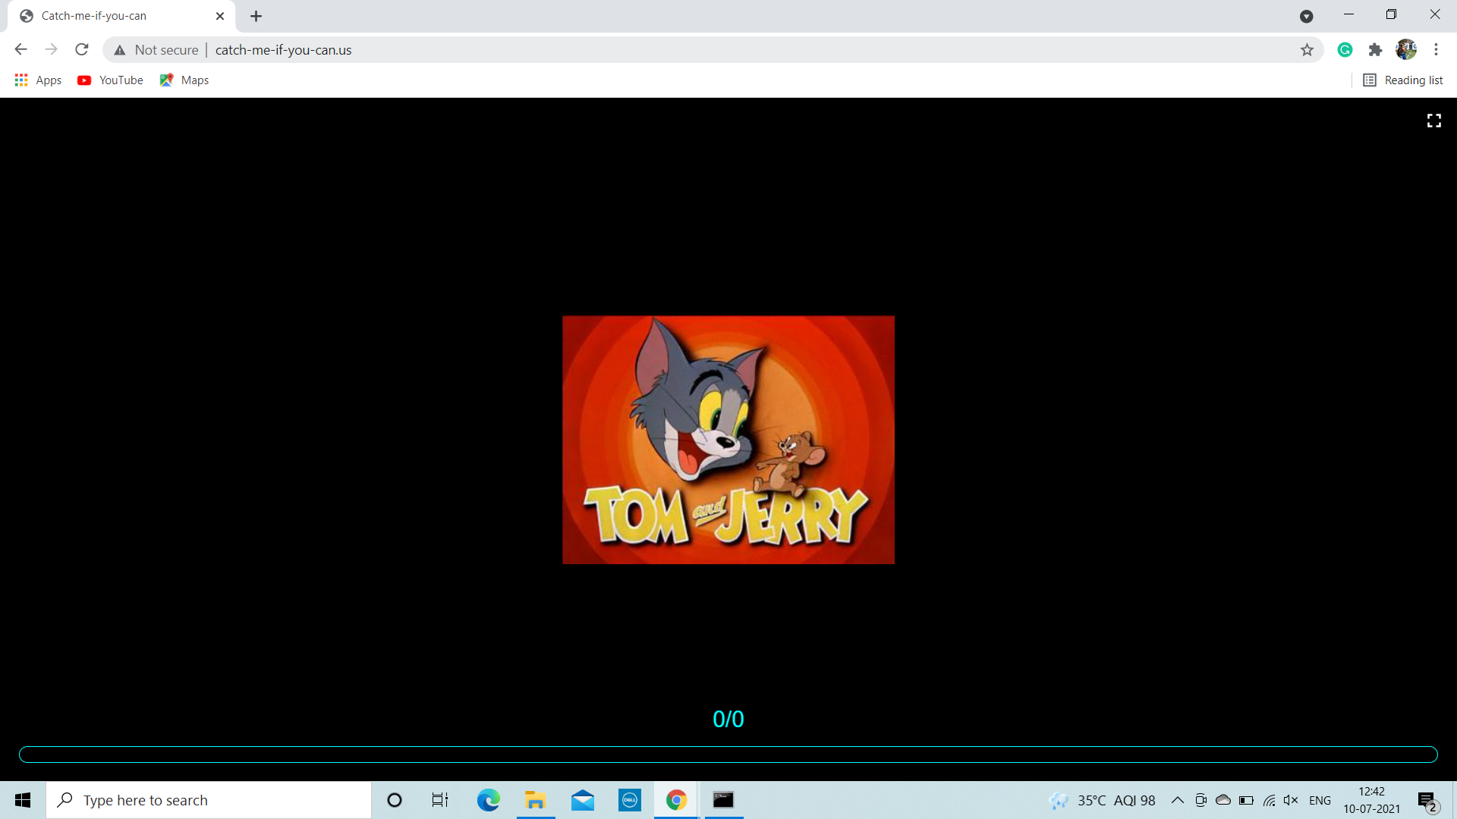Image resolution: width=1457 pixels, height=819 pixels.
Task: Reload the current page
Action: coord(82,50)
